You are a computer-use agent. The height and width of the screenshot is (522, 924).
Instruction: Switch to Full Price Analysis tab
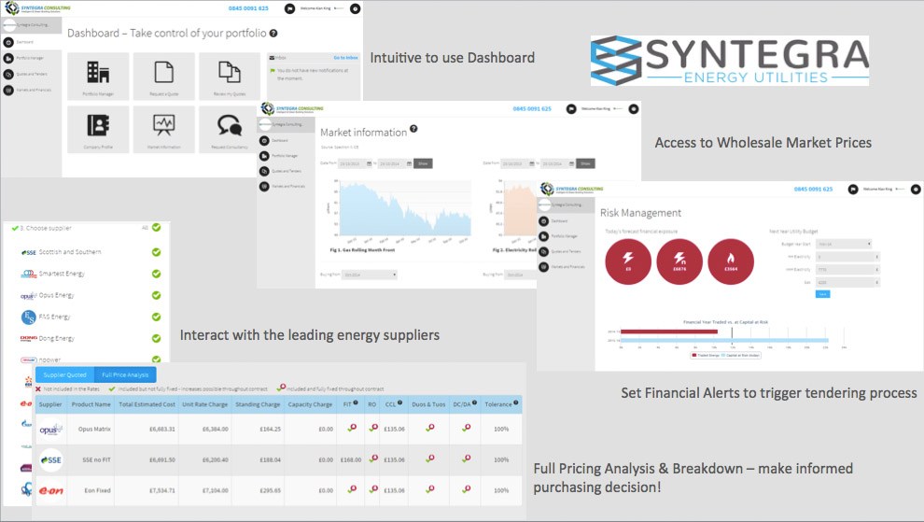click(x=125, y=374)
